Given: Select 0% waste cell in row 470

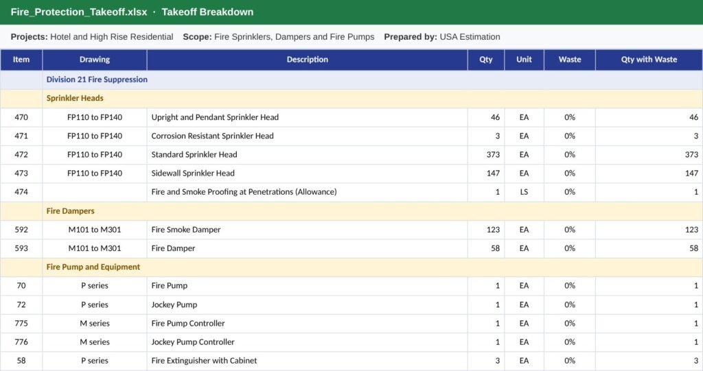Looking at the screenshot, I should pyautogui.click(x=570, y=117).
